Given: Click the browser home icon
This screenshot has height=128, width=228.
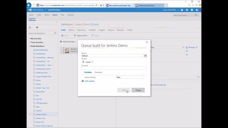Looking at the screenshot, I should [189, 5].
